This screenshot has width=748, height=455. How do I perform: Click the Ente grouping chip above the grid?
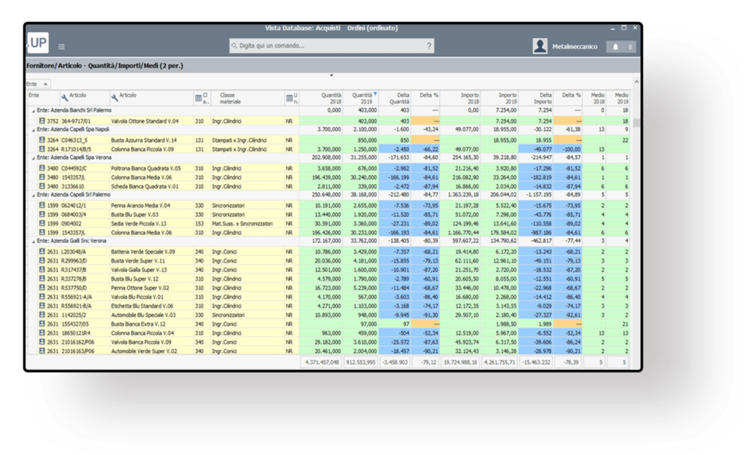point(38,84)
